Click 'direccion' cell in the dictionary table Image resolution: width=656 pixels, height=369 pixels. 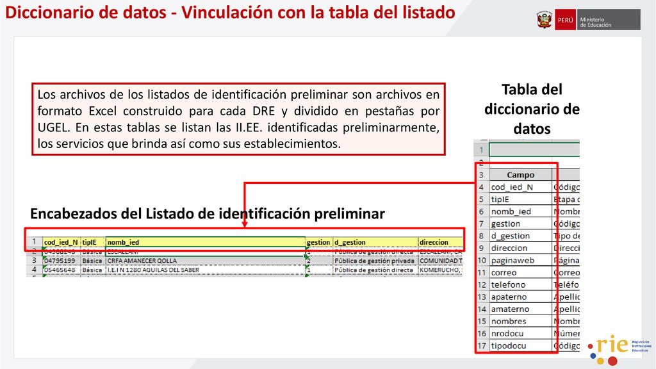[520, 248]
